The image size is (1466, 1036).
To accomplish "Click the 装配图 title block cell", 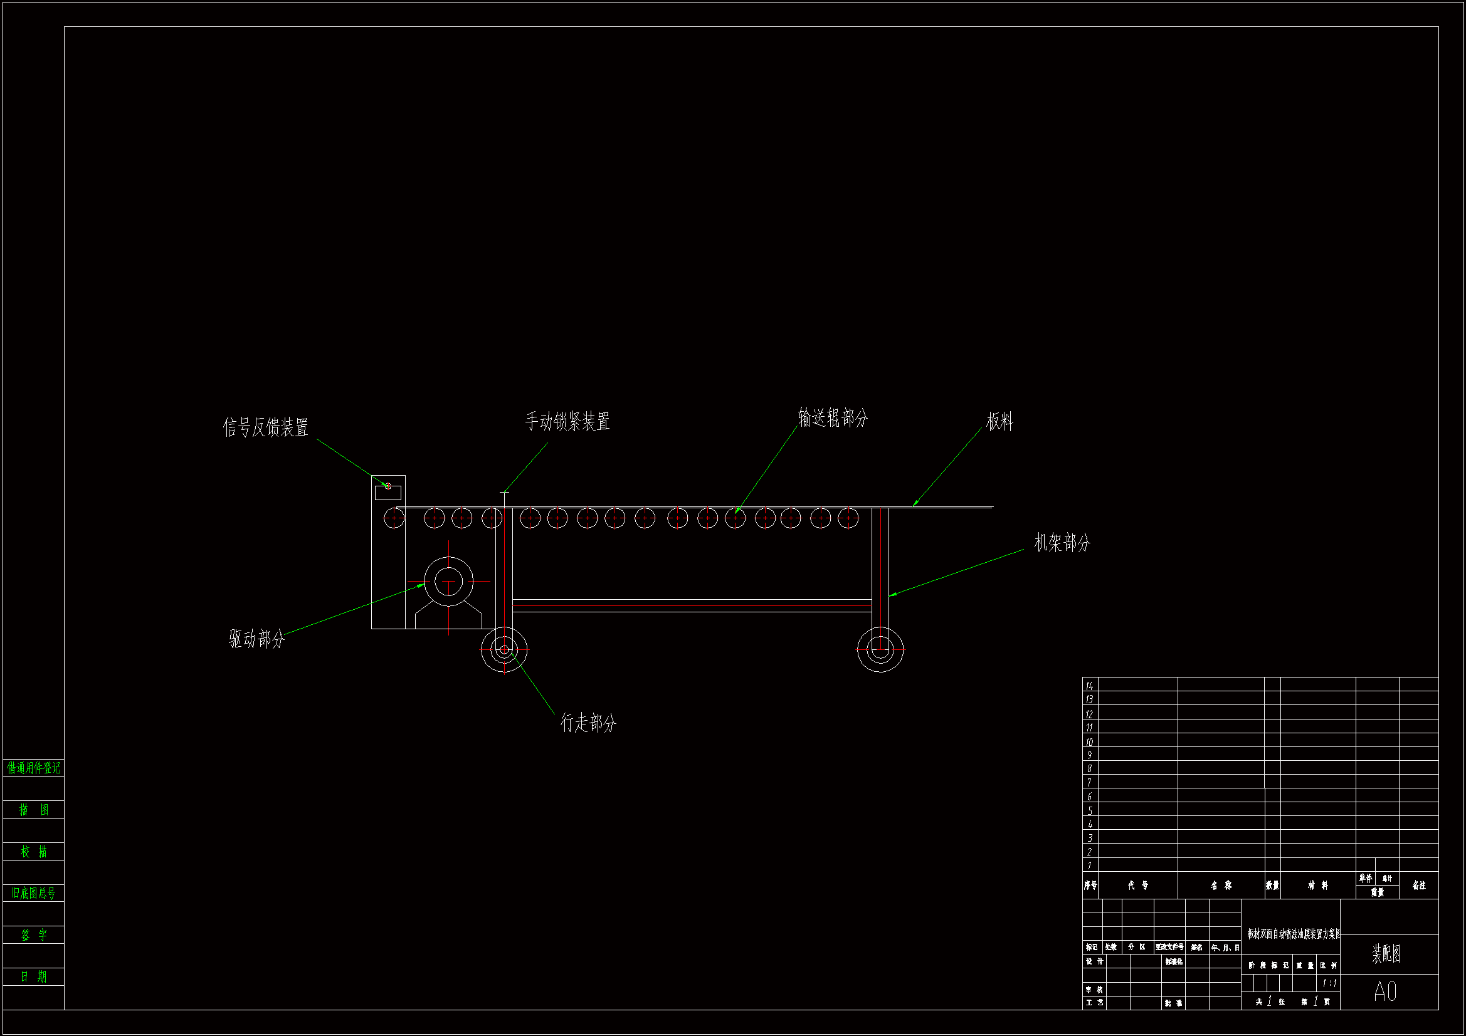I will pos(1387,954).
